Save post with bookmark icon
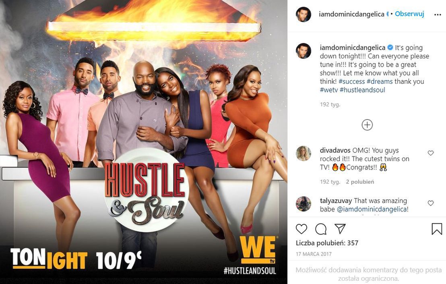This screenshot has width=446, height=284. (x=437, y=229)
